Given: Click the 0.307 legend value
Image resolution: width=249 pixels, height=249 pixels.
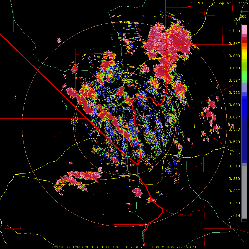Looking at the screenshot, I should point(234,191).
